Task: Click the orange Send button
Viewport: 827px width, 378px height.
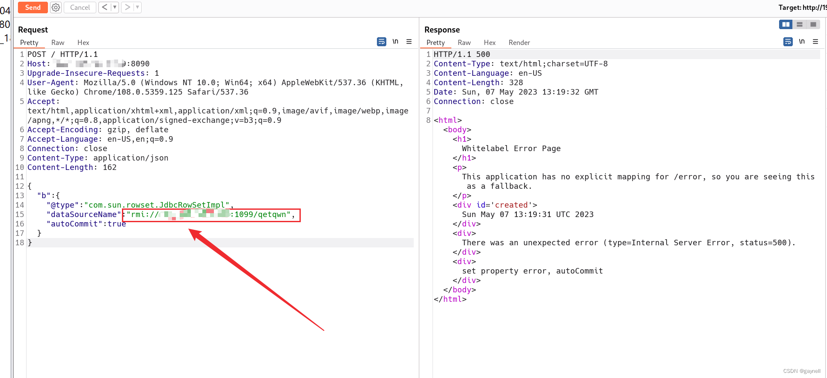Action: click(x=33, y=7)
